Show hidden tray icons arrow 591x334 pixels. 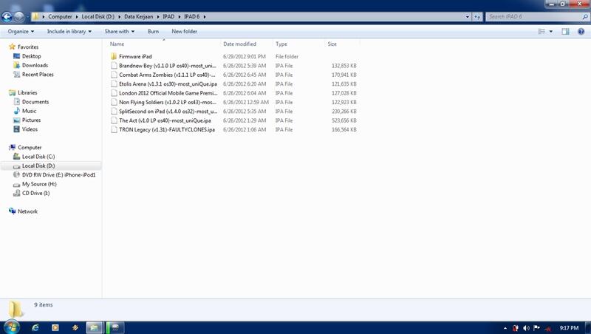(x=505, y=328)
